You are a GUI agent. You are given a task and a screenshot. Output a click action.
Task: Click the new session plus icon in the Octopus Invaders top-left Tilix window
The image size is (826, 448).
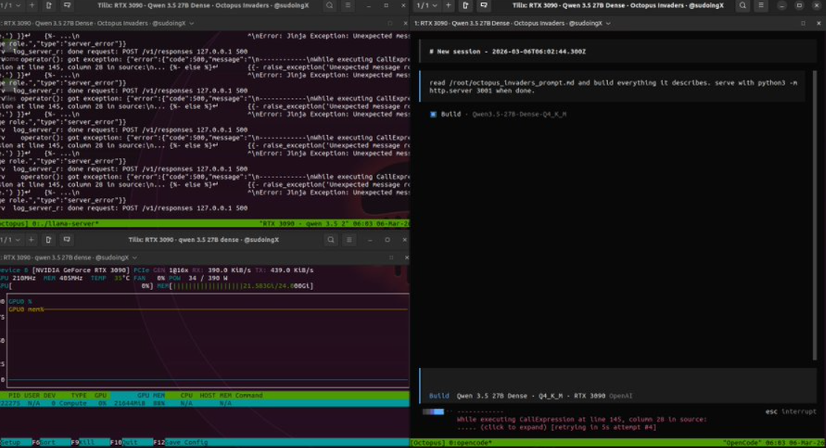pos(32,5)
